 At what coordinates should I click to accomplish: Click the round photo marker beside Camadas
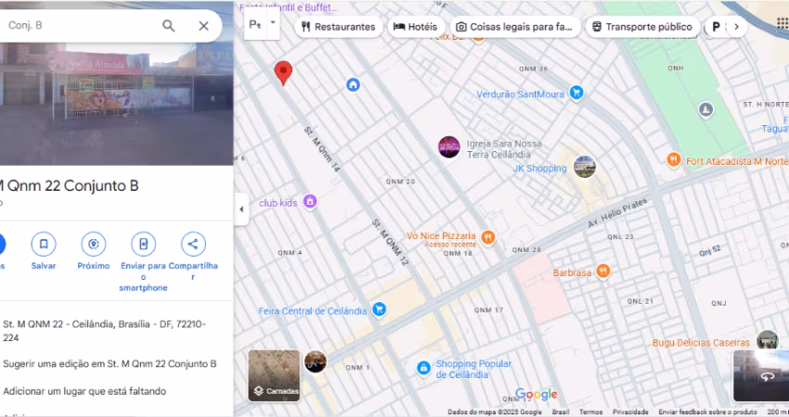316,361
